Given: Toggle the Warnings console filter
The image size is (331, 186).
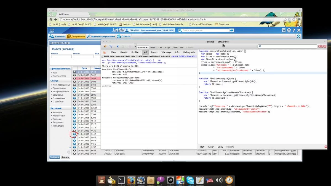Looking at the screenshot, I should click(166, 52).
